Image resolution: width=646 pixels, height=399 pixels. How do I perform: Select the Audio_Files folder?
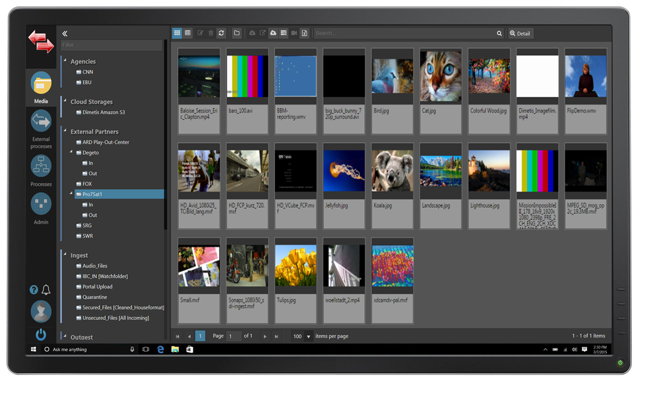coord(92,266)
